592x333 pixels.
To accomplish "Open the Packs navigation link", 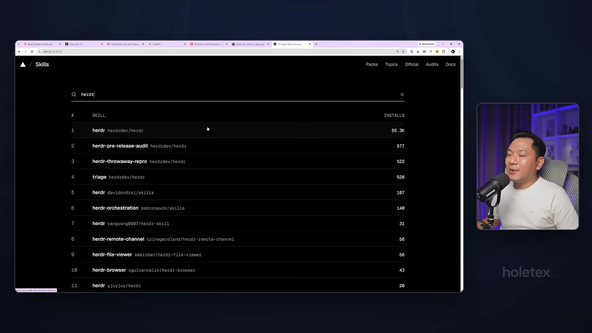I will pos(372,64).
